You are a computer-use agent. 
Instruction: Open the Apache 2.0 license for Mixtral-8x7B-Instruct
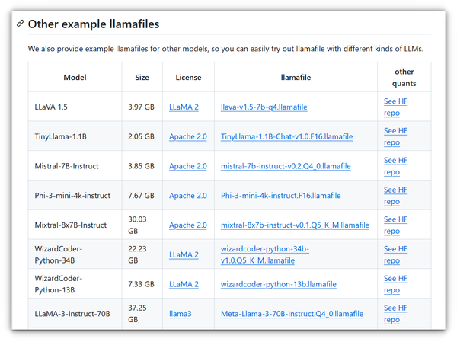(x=187, y=225)
